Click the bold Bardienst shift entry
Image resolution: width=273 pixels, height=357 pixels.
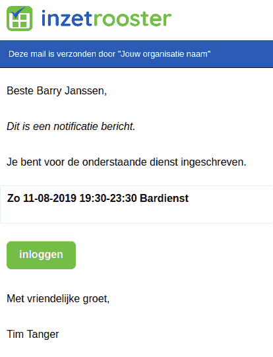[98, 198]
